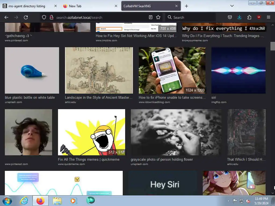Screen dimensions: 275x206
Task: Click the www.idownloadblog.com source text
Action: tap(154, 102)
